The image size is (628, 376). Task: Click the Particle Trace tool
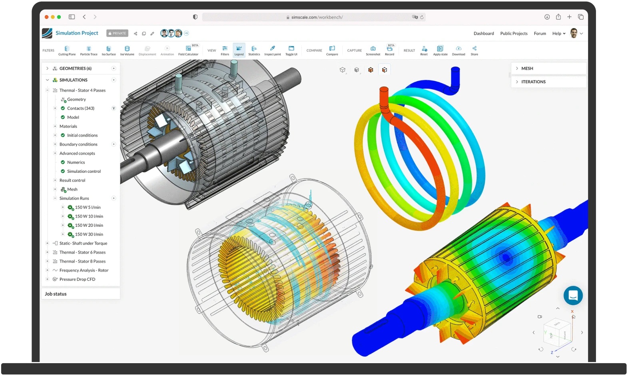(x=88, y=50)
